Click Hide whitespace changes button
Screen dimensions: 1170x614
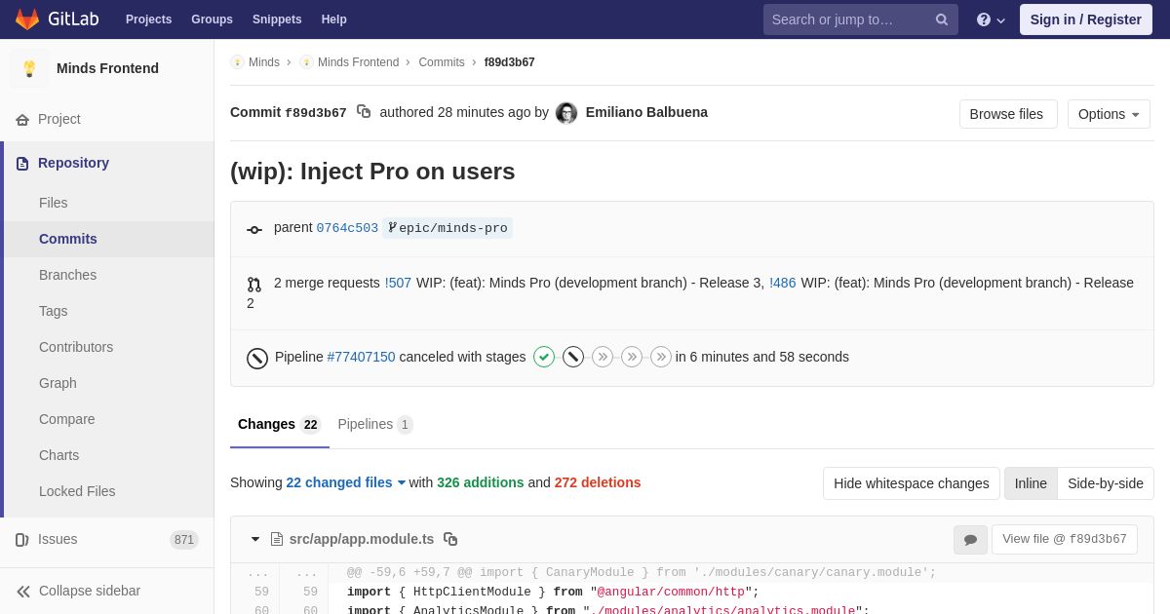[x=911, y=483]
